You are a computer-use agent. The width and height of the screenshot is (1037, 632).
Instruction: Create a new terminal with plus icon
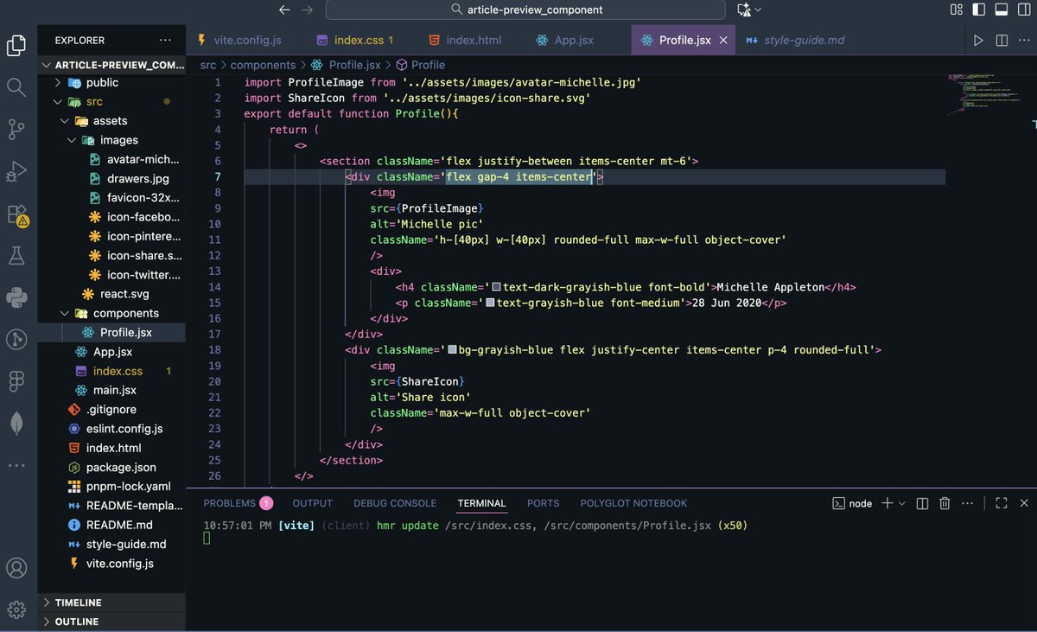click(x=887, y=503)
